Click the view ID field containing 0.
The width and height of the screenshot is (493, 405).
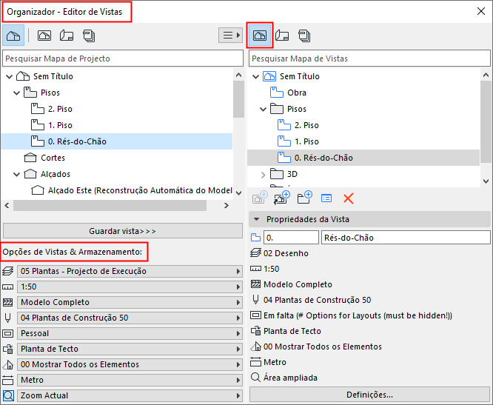coord(291,238)
